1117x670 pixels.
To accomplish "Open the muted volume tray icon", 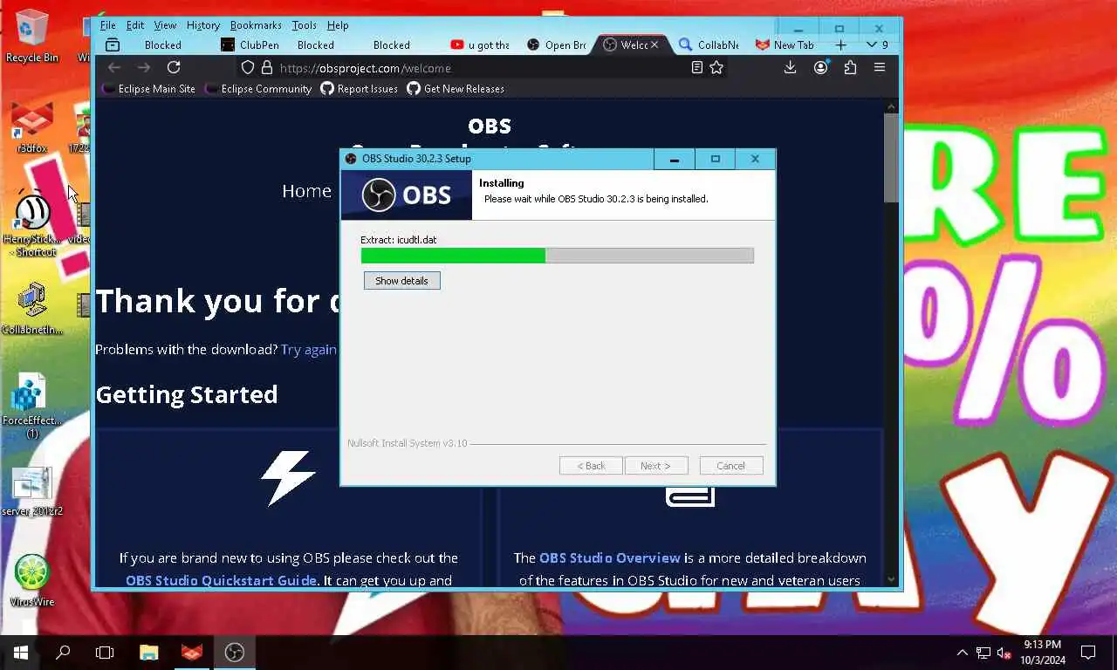I will [1004, 653].
